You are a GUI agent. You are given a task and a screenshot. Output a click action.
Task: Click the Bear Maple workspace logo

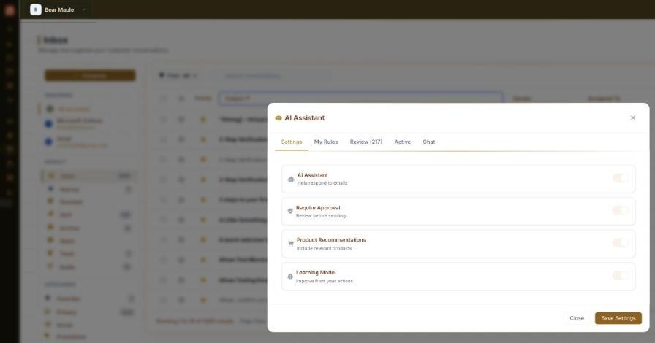coord(36,9)
